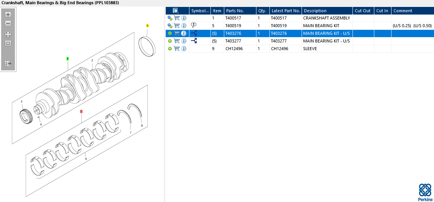The image size is (434, 202).
Task: Click the Comment column header
Action: pos(413,11)
